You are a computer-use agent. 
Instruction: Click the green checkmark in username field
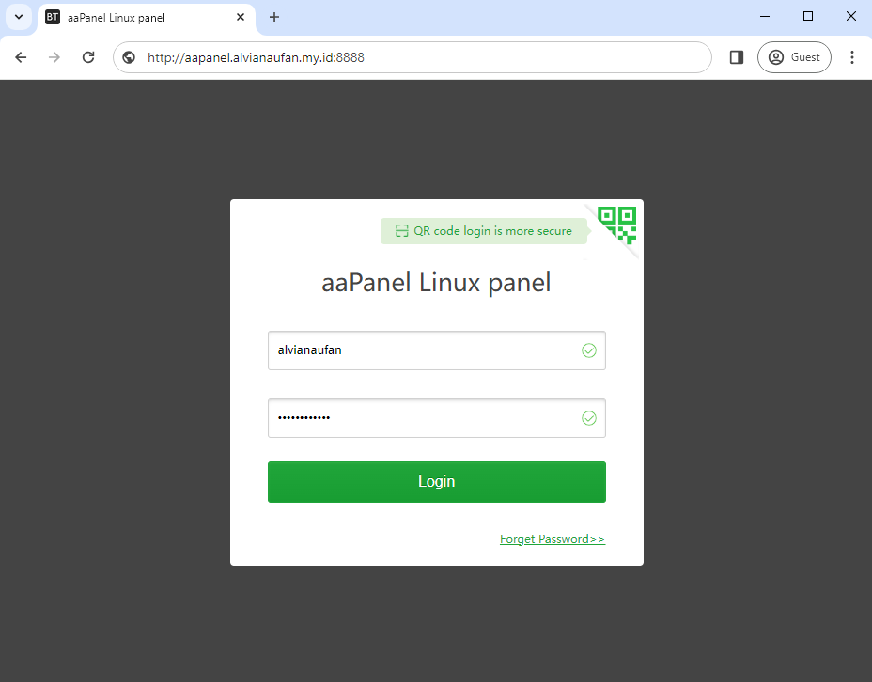pos(589,350)
